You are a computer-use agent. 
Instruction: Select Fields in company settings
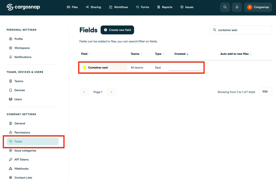tap(33, 142)
